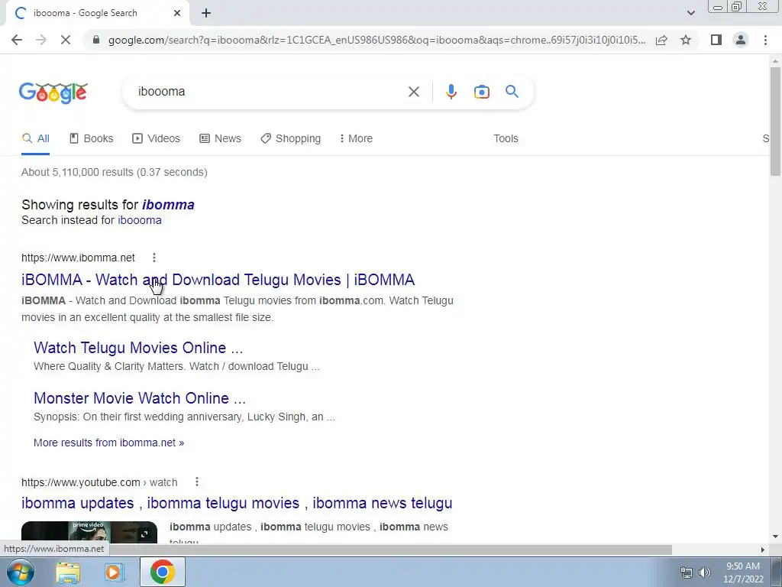The image size is (782, 587).
Task: Open the network tray icon
Action: pos(687,572)
